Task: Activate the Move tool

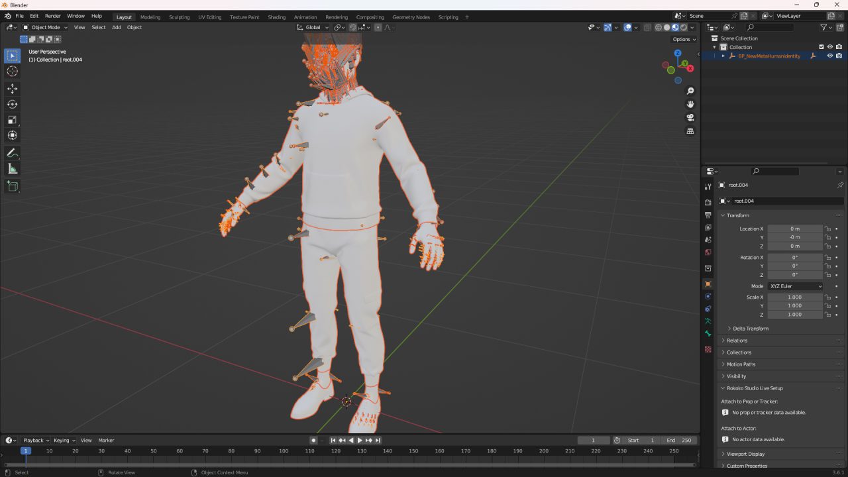Action: tap(13, 89)
